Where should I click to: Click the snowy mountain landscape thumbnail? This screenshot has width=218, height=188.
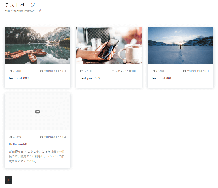click(x=180, y=46)
